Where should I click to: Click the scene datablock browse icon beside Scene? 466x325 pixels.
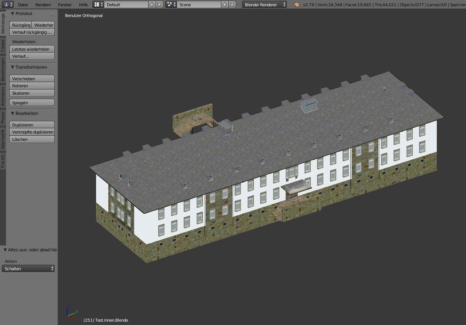tap(170, 5)
